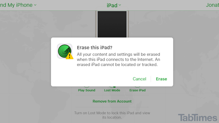Confirm with the Erase button

coord(162,79)
